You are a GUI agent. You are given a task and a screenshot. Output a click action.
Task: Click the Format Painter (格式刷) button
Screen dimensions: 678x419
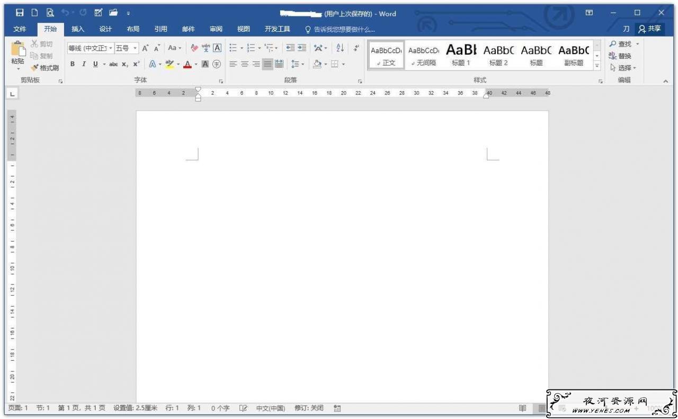(x=44, y=68)
